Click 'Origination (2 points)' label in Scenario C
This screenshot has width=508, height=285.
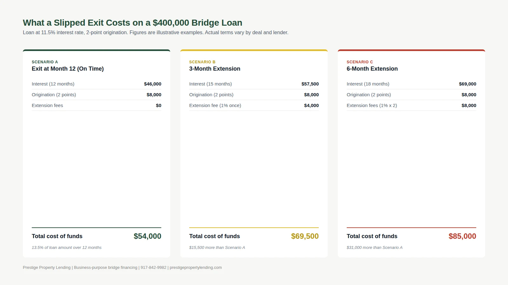(369, 95)
